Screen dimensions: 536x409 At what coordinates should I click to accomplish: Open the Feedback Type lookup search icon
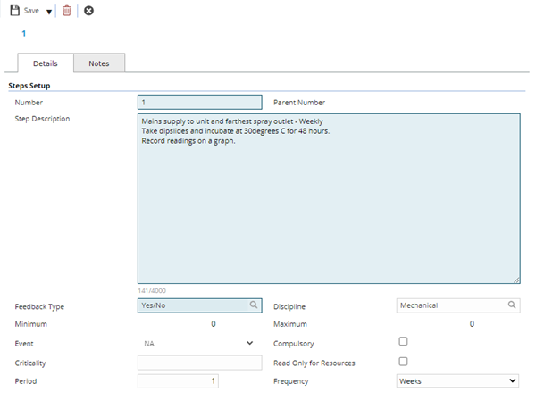254,305
